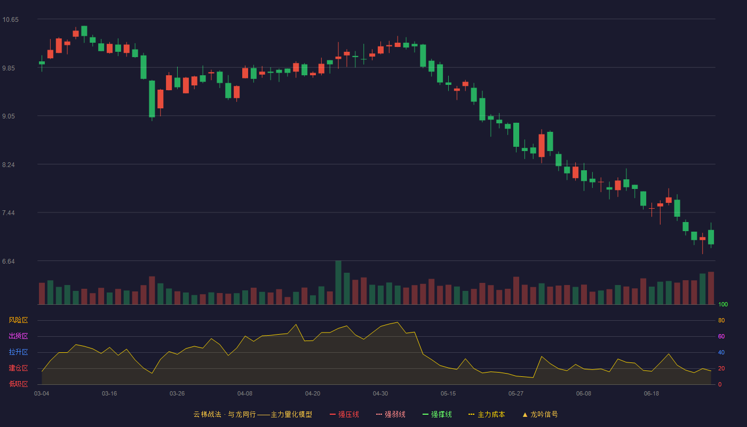747x427 pixels.
Task: Click the yellow triangle icon for 龙吟信号
Action: (525, 414)
